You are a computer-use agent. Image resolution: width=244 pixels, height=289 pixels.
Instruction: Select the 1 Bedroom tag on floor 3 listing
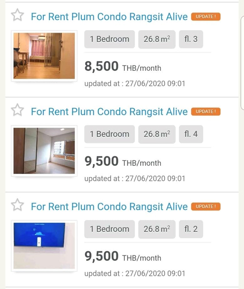109,39
